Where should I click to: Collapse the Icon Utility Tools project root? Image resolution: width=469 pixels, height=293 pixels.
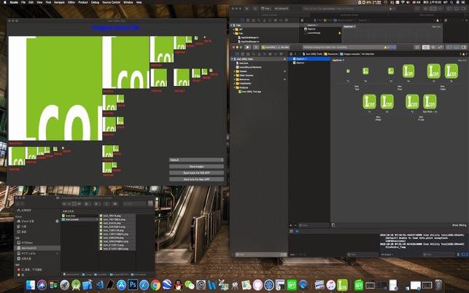(232, 59)
